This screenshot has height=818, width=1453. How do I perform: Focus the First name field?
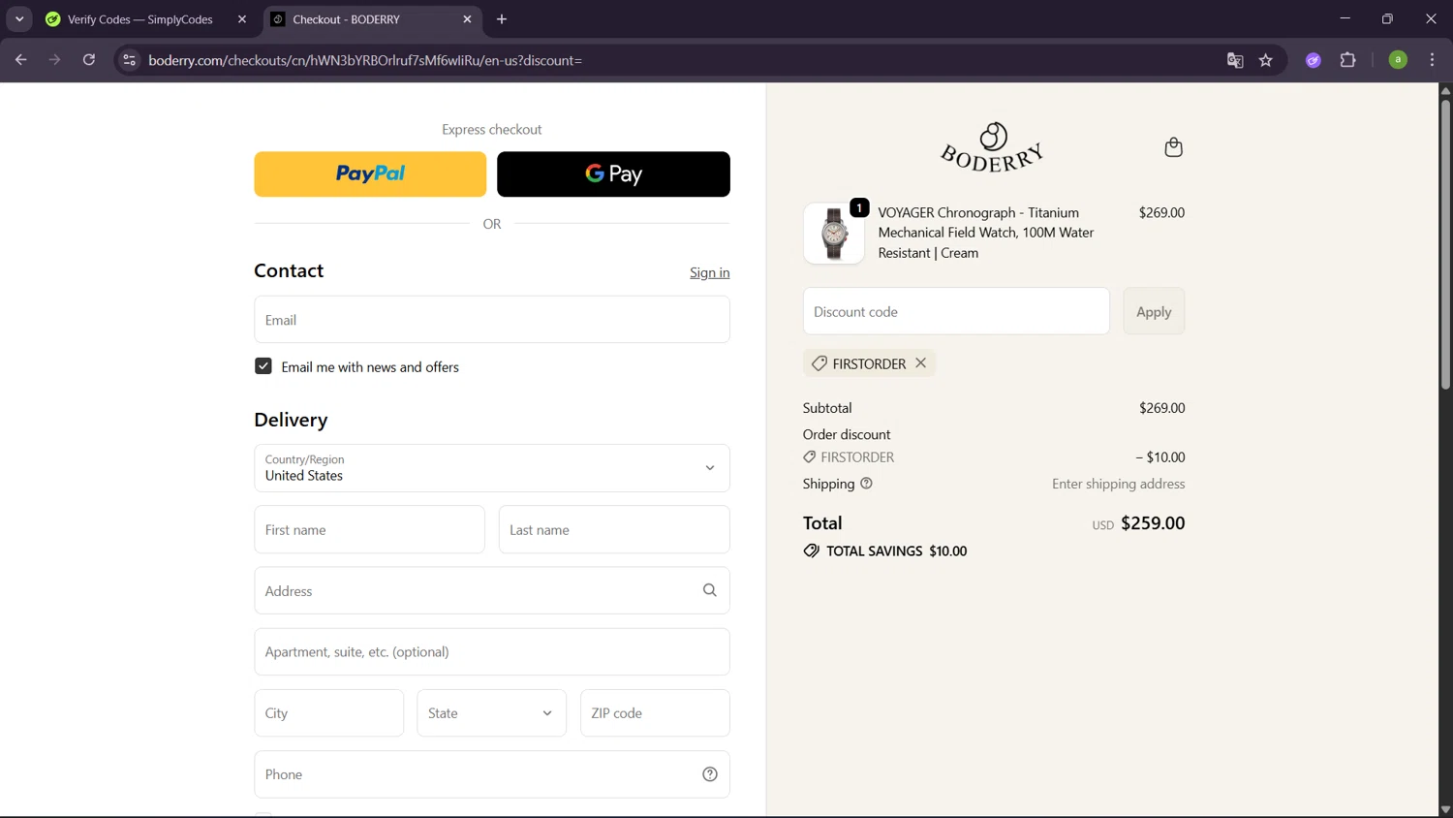point(370,530)
